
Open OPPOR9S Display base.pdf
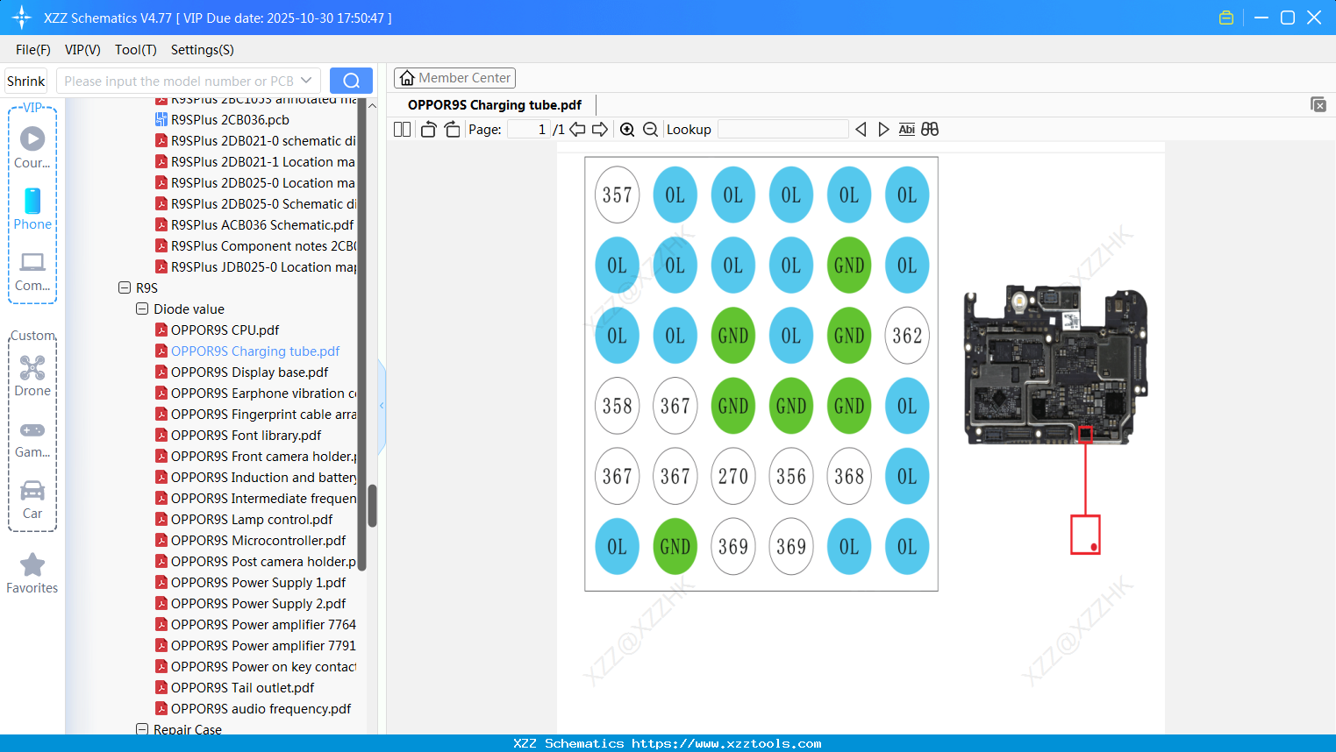pos(249,372)
